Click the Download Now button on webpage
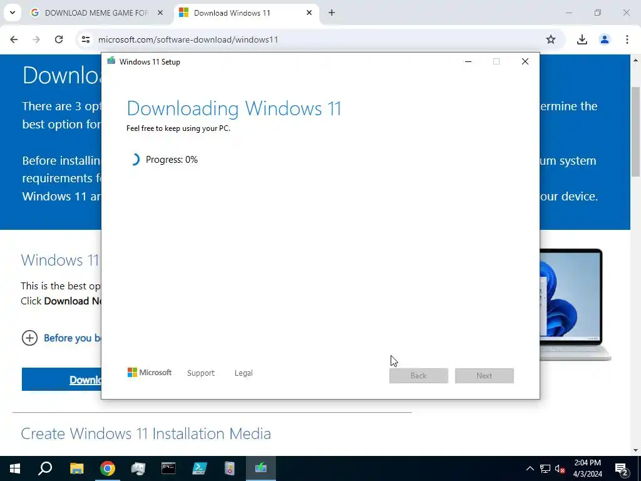 pos(61,379)
